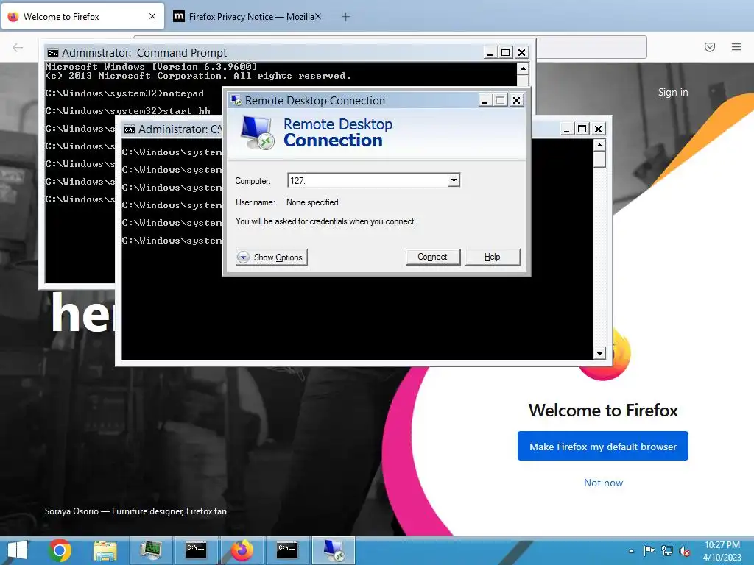Click the Firefox favicon on Welcome tab
The image size is (754, 565).
click(x=13, y=16)
